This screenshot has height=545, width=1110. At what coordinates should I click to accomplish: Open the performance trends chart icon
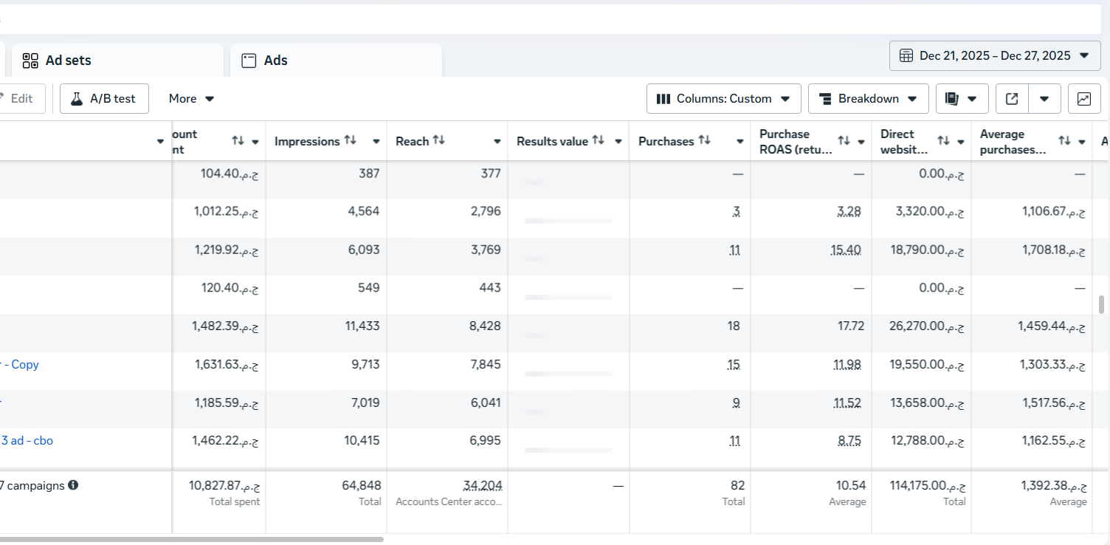coord(1083,98)
